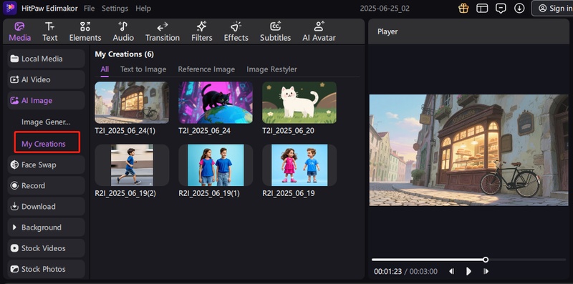573x284 pixels.
Task: Open the AI Avatar tab
Action: [x=319, y=31]
